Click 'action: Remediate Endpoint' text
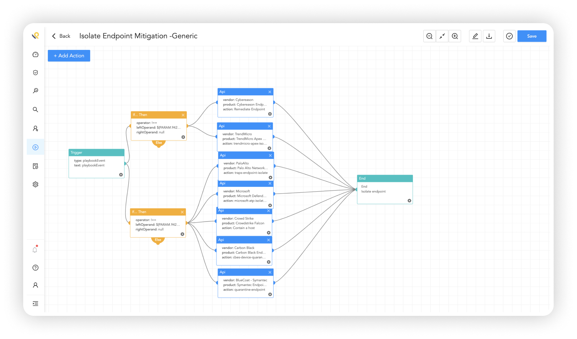The image size is (577, 339). [244, 109]
